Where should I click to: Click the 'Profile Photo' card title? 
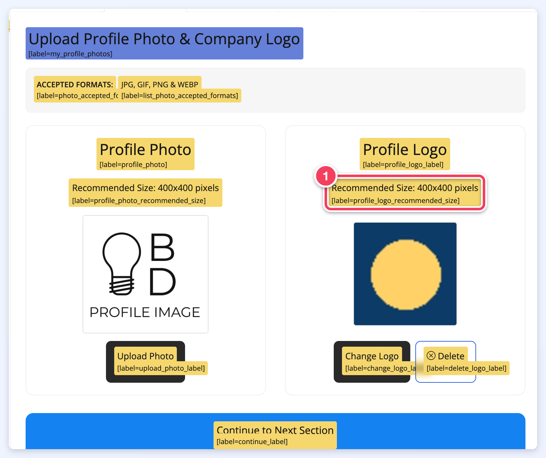click(x=146, y=150)
